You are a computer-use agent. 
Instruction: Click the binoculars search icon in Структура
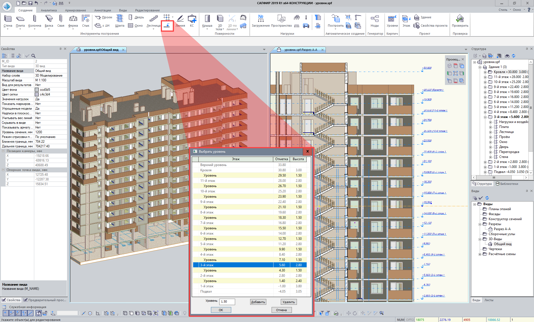pyautogui.click(x=507, y=56)
